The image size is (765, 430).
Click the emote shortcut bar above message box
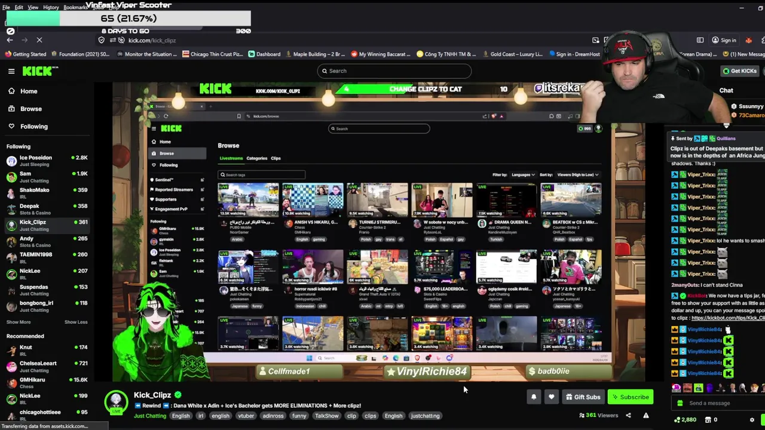(x=717, y=388)
